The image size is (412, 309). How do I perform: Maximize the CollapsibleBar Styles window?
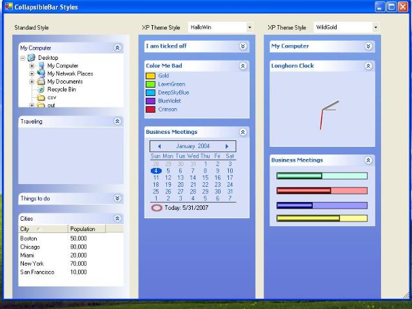[x=391, y=7]
